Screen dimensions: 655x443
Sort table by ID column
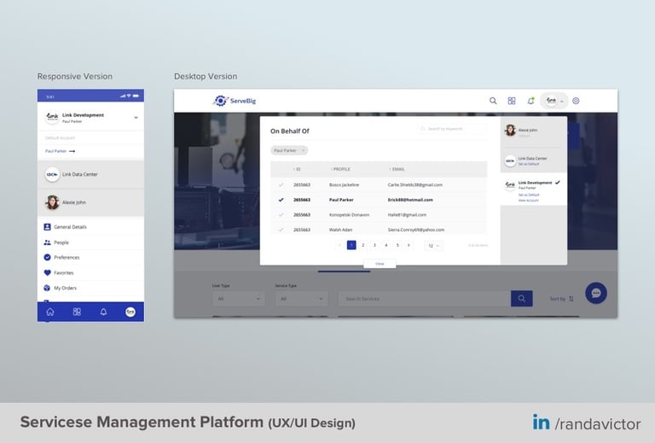pyautogui.click(x=297, y=169)
